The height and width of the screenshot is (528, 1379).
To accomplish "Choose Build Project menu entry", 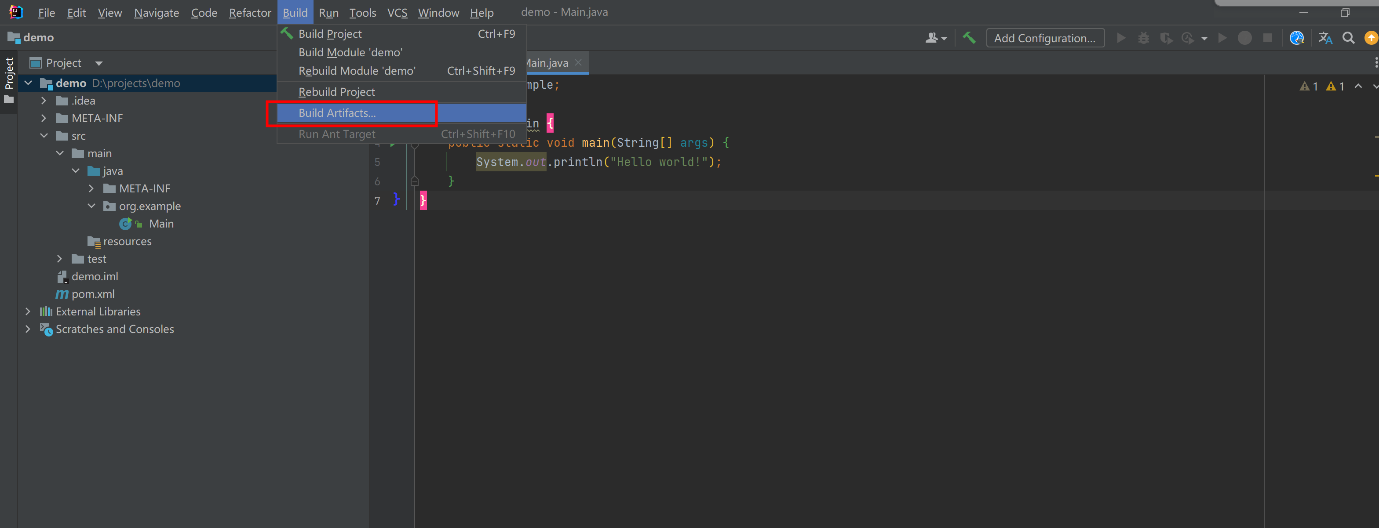I will pyautogui.click(x=401, y=34).
